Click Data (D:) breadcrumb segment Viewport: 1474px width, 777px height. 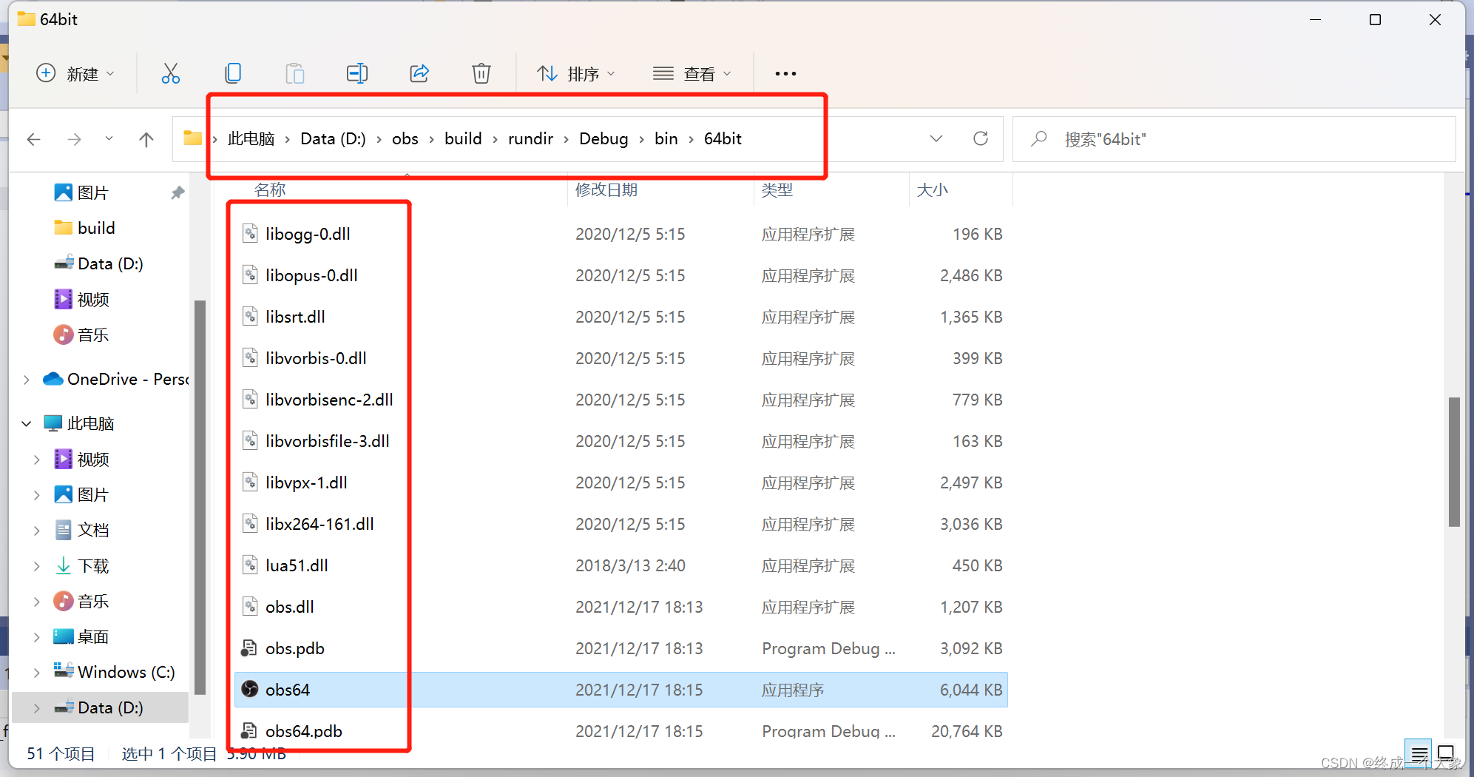[x=333, y=138]
